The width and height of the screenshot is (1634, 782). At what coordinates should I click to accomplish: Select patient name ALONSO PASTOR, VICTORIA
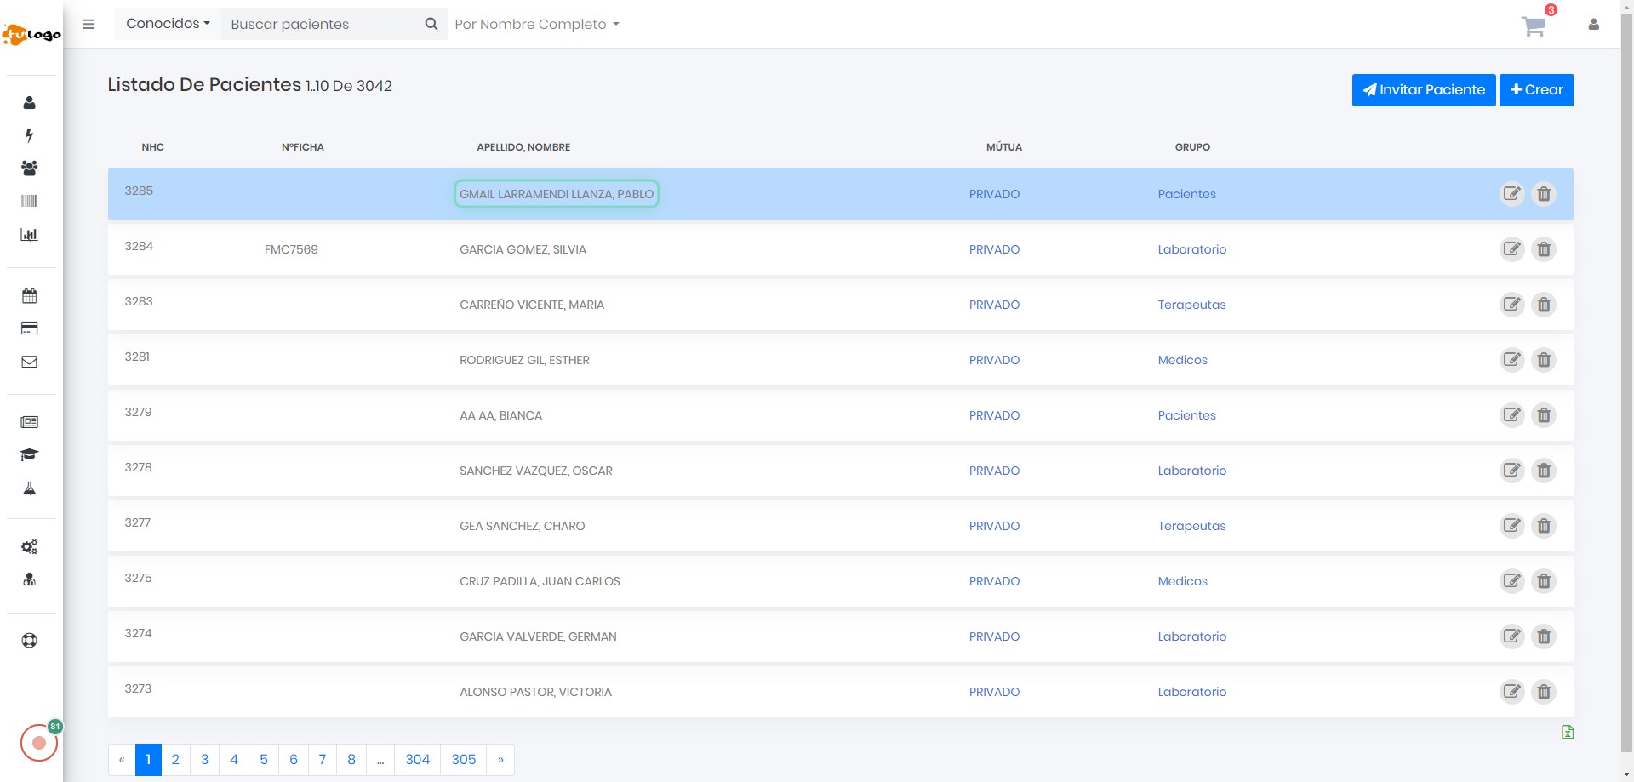(535, 692)
